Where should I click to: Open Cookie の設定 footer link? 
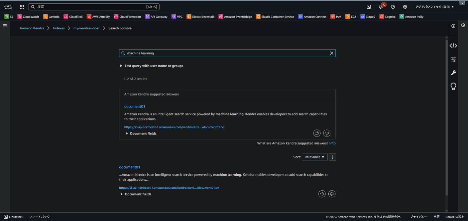point(455,217)
